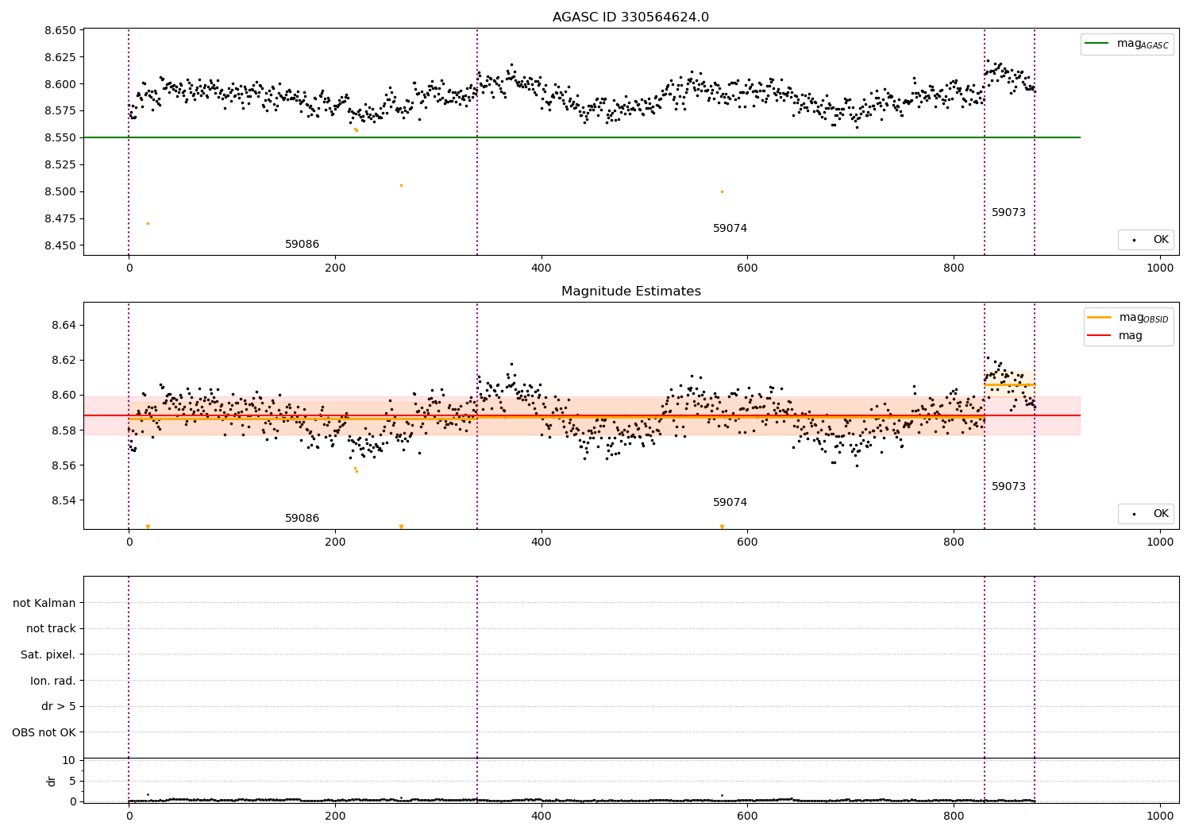
Task: Click the 'not Kalman' row label
Action: (44, 603)
